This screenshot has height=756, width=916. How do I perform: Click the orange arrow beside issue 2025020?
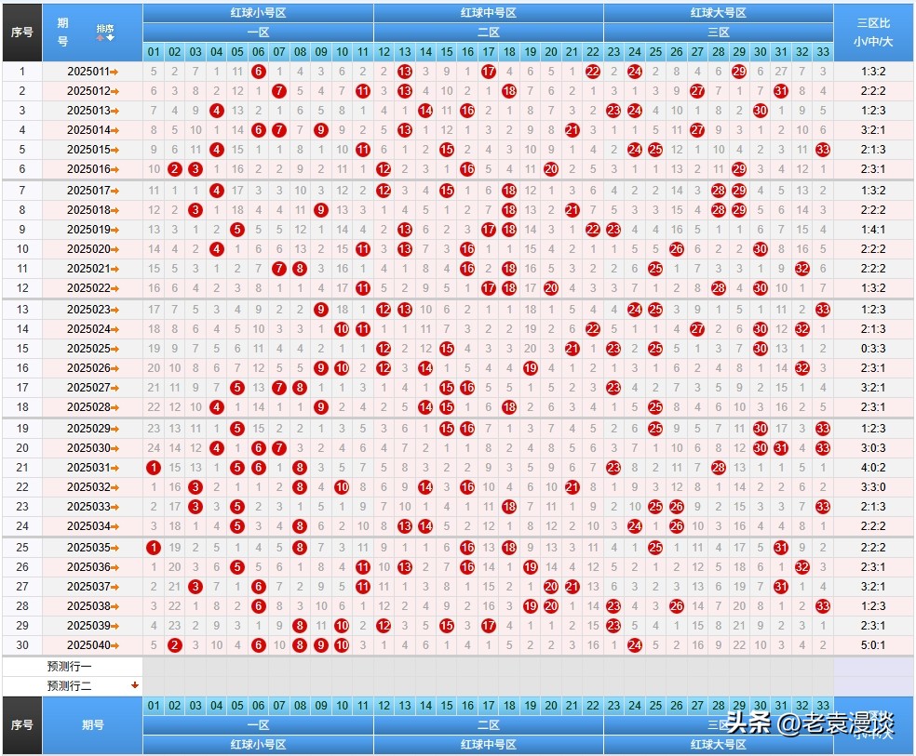(x=114, y=249)
